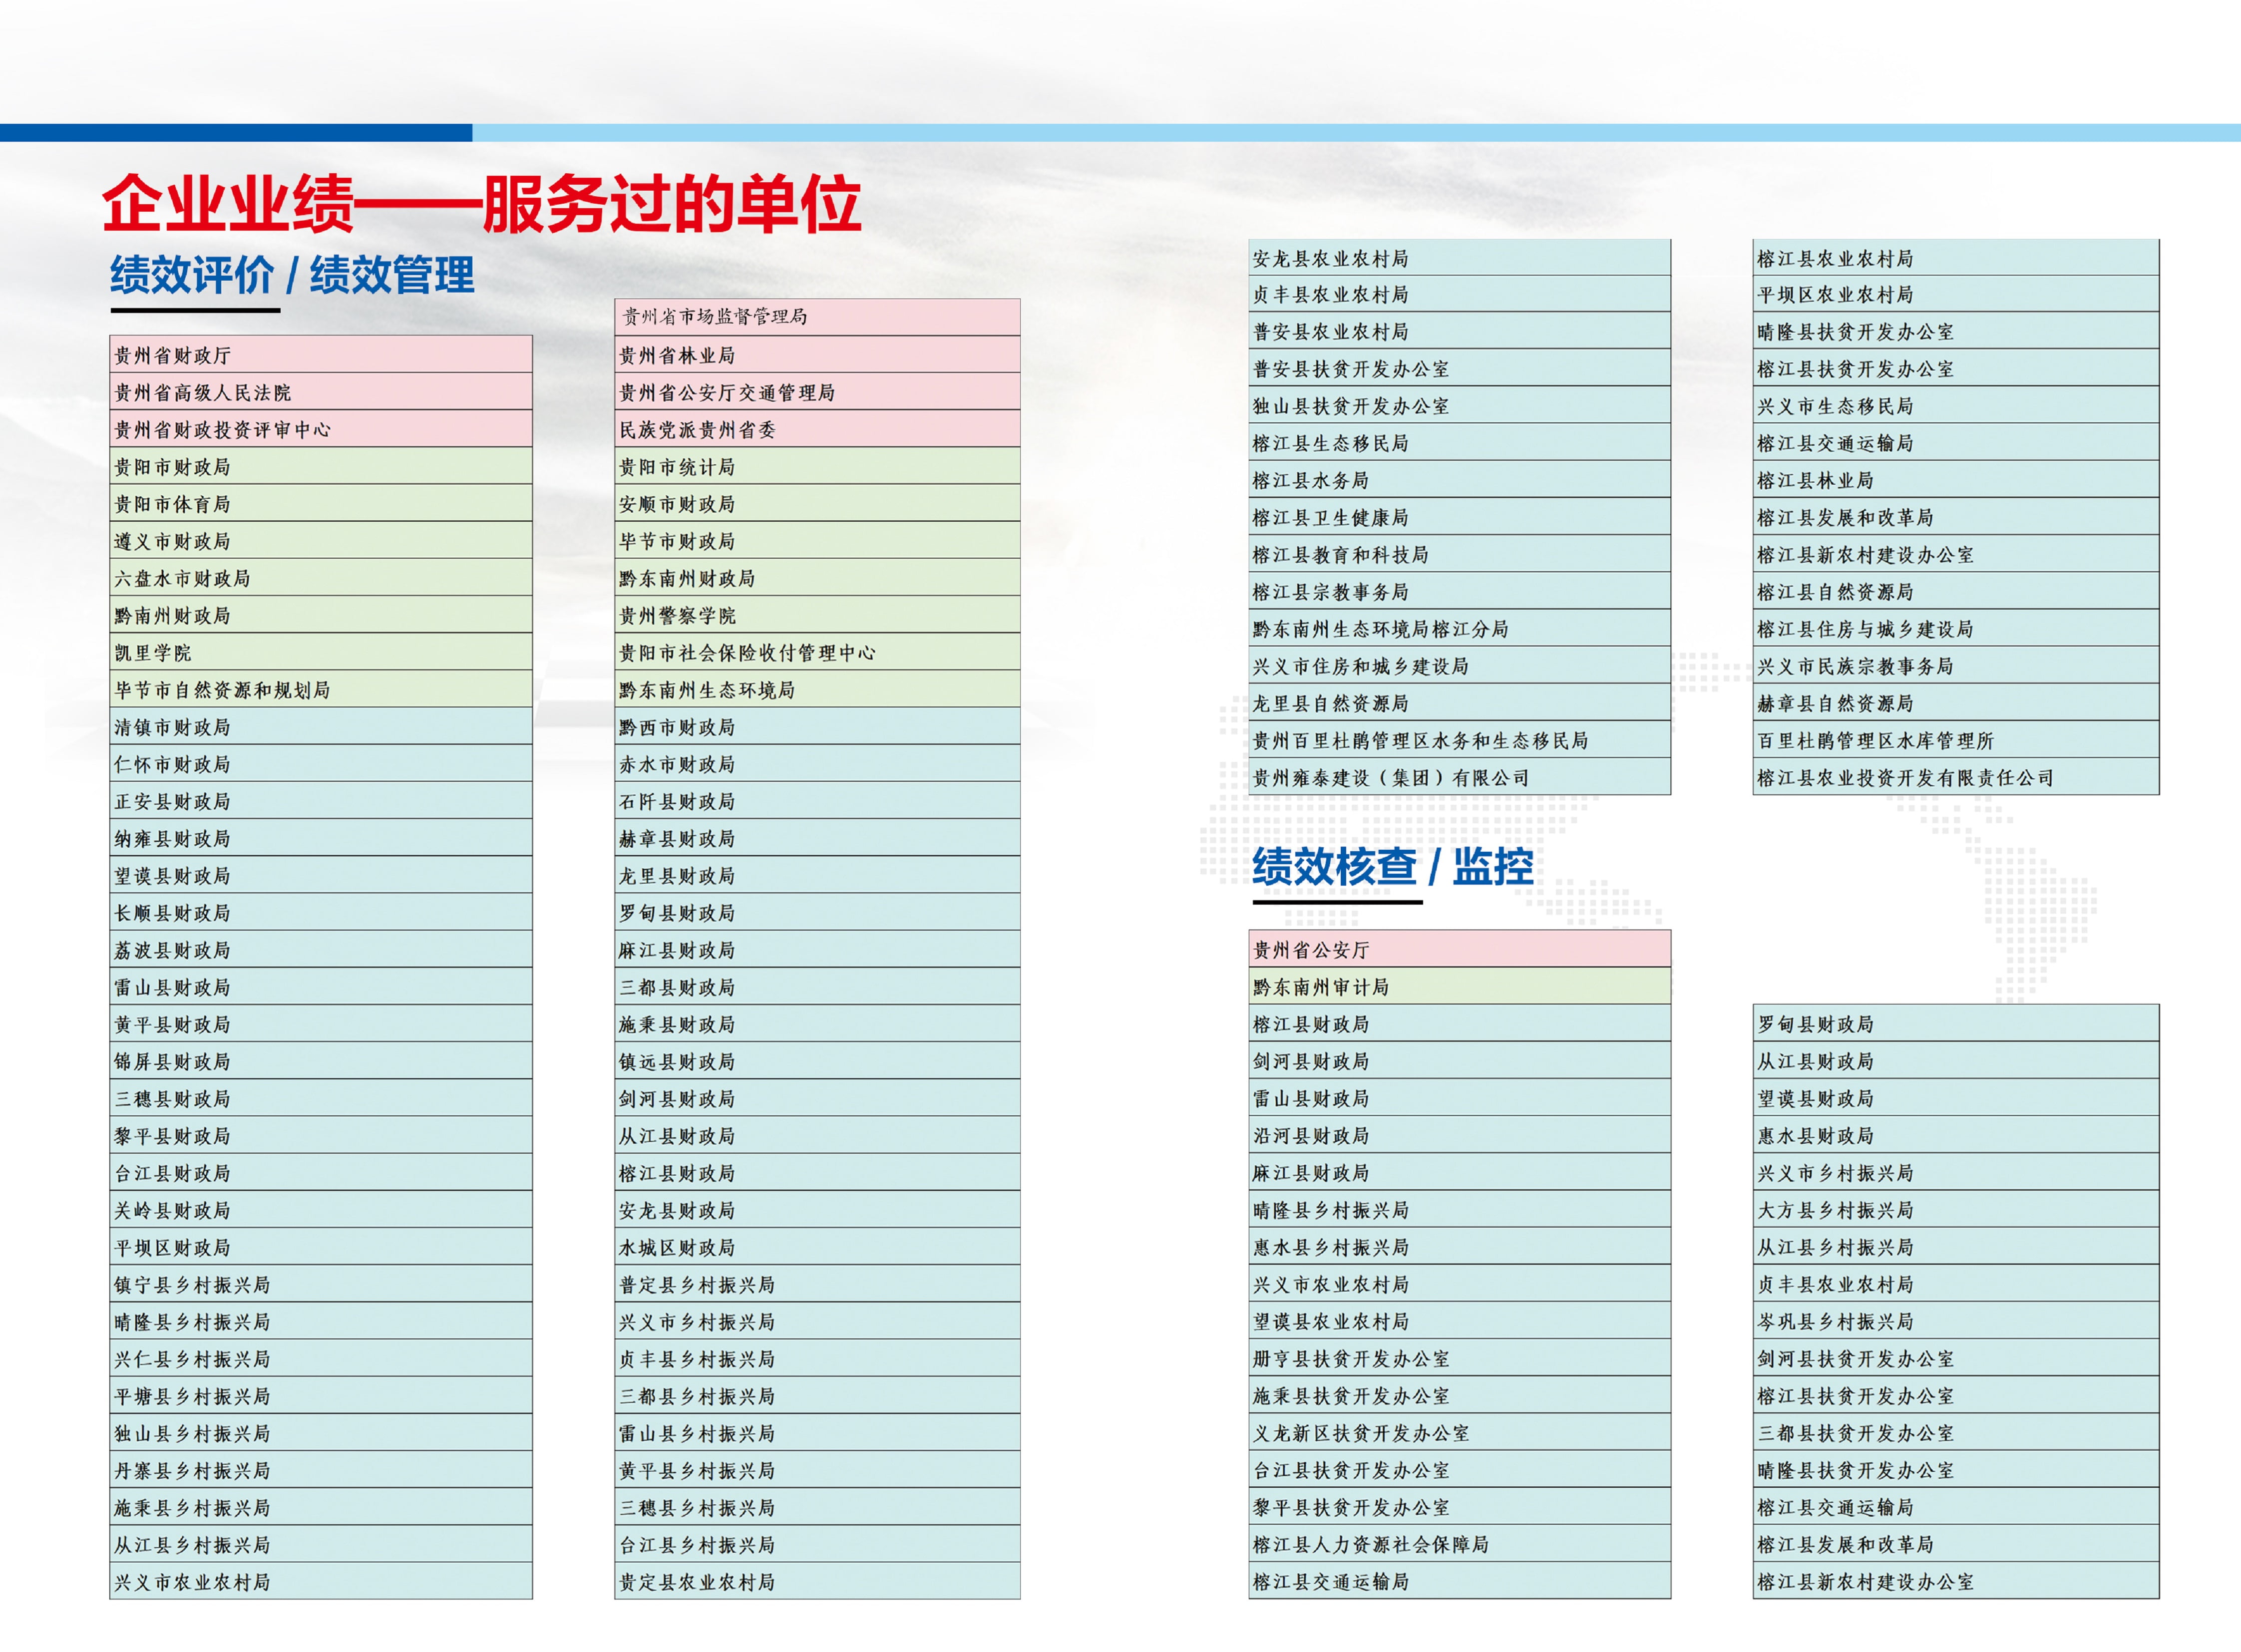Click 贵阳市社会保险收付管理中心 cell
The height and width of the screenshot is (1652, 2241).
point(817,652)
